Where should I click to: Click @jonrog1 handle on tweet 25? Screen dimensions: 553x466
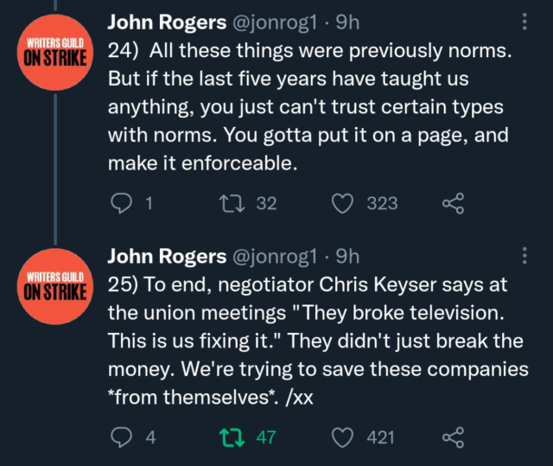click(x=275, y=257)
